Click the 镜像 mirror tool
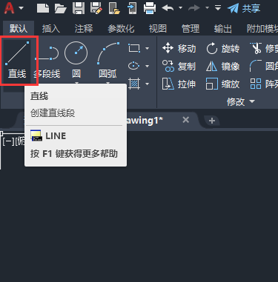Screen dimensions: 278x282 pyautogui.click(x=223, y=66)
